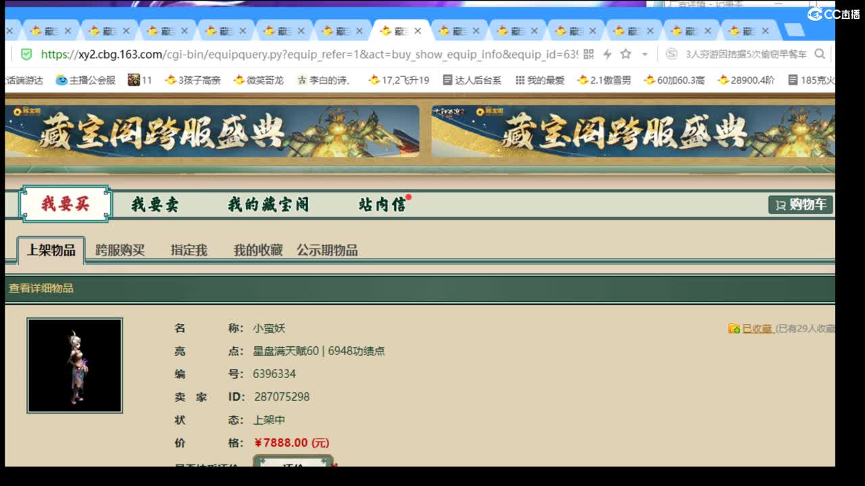
Task: Focus the browser search box with news text
Action: pos(746,54)
